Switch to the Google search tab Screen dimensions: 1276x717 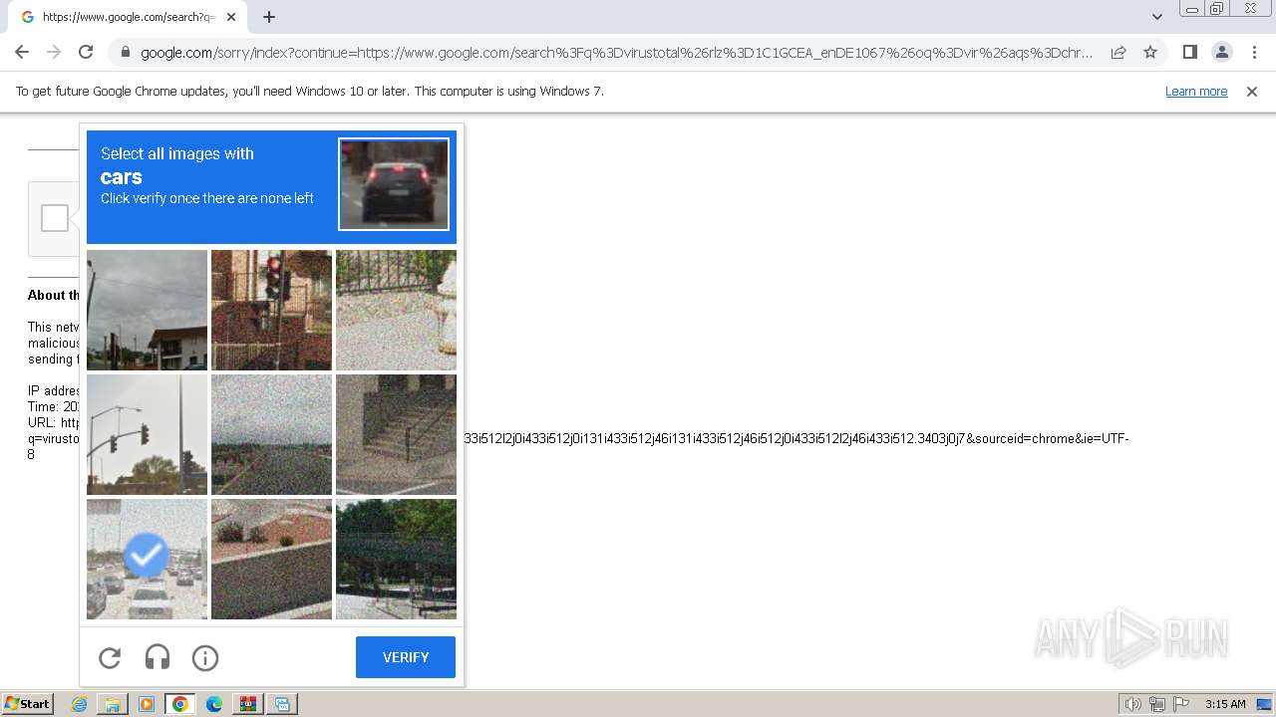coord(128,17)
